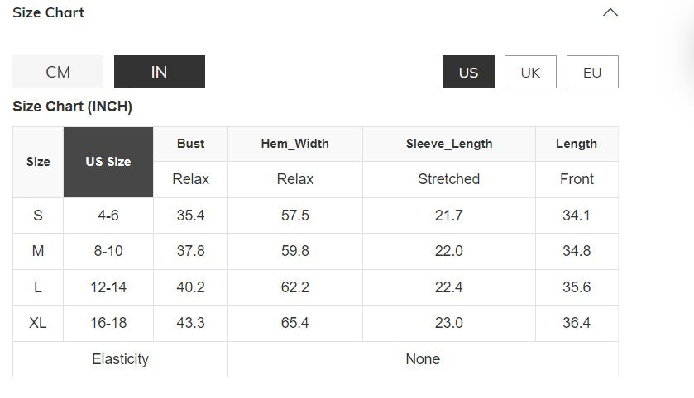Click the Elasticity row label
694x398 pixels.
120,359
